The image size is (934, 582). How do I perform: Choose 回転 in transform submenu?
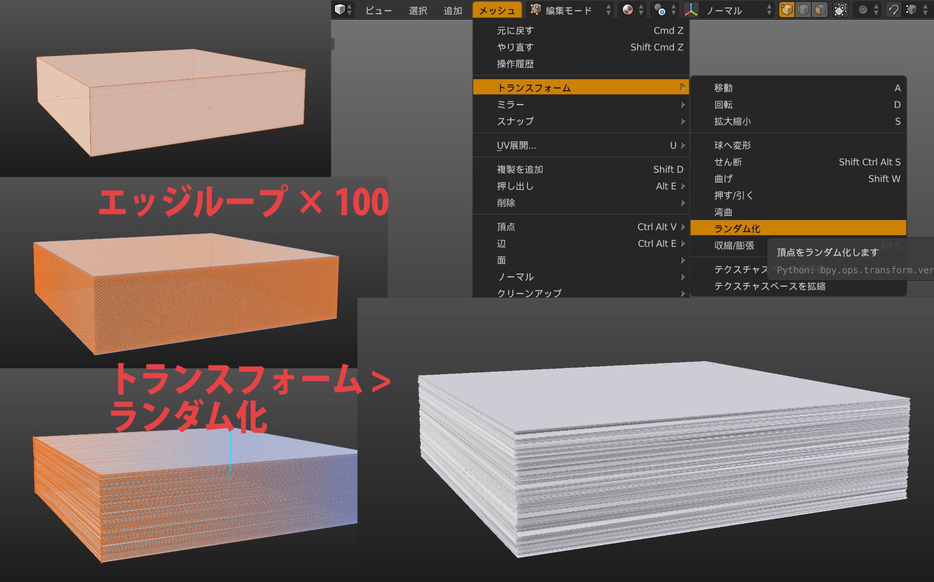[798, 104]
